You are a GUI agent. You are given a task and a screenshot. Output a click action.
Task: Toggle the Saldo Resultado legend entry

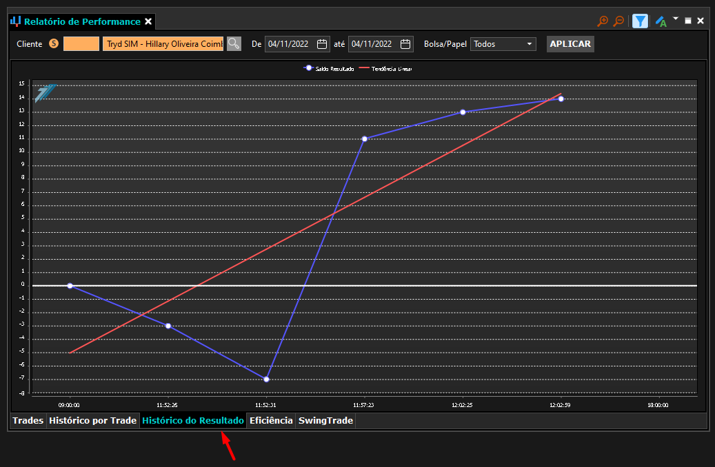coord(329,68)
